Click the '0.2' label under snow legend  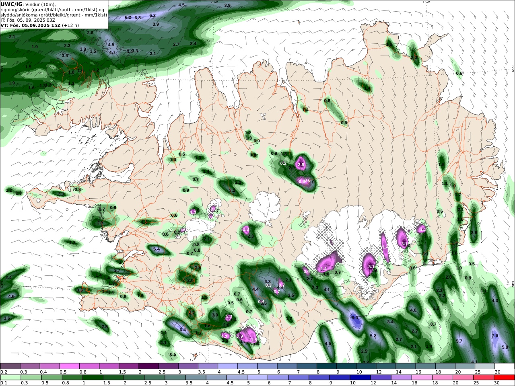[x=4, y=372]
